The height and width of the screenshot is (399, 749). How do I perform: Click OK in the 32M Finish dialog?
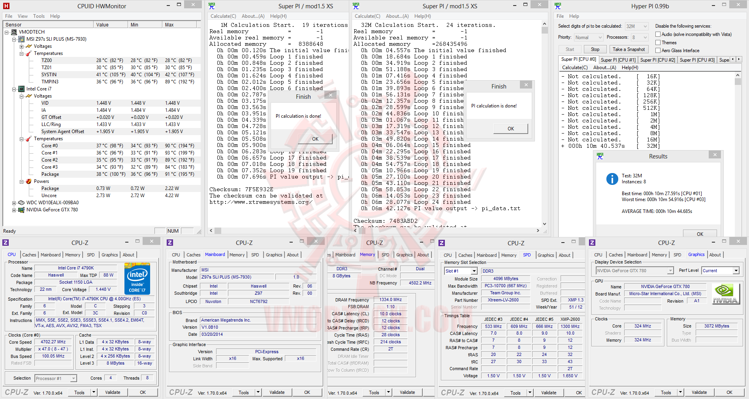(511, 129)
